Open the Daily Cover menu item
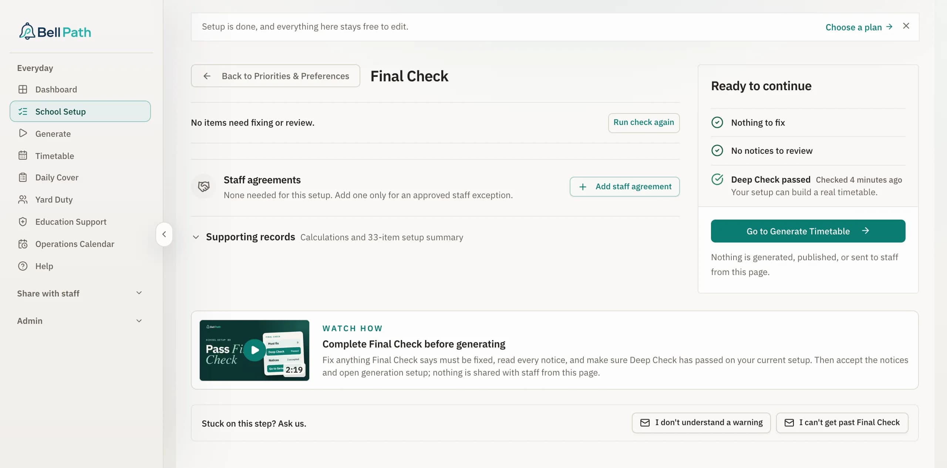 coord(80,177)
